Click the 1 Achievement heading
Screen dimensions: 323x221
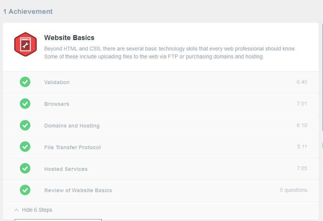pos(28,12)
